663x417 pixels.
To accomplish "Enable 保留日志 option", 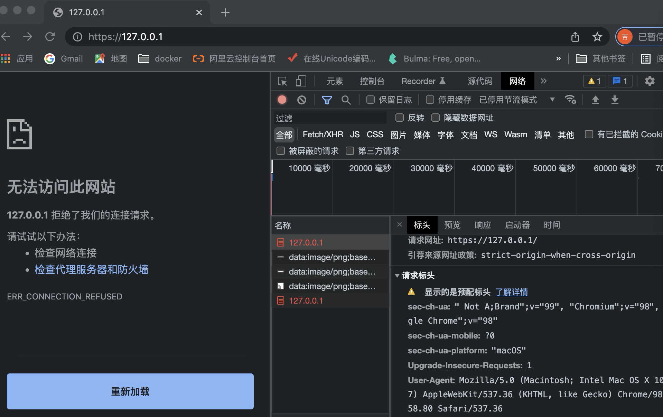I will 370,100.
